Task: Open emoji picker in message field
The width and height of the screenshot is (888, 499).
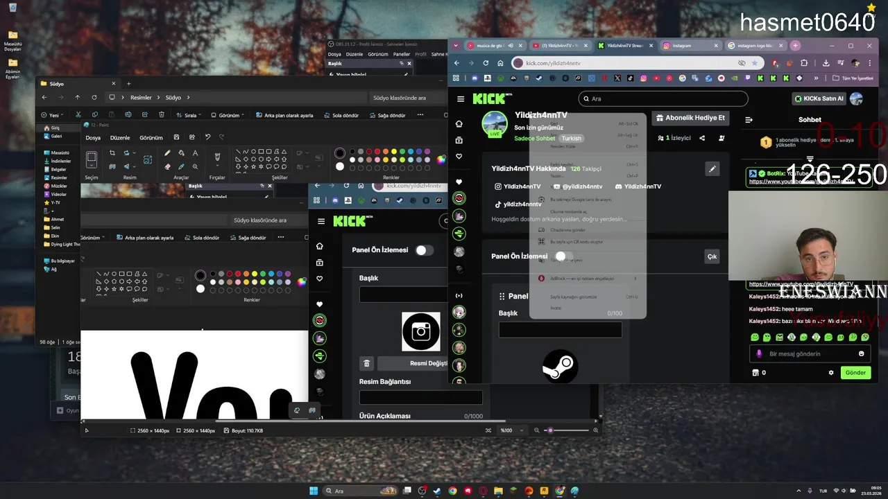Action: click(862, 353)
